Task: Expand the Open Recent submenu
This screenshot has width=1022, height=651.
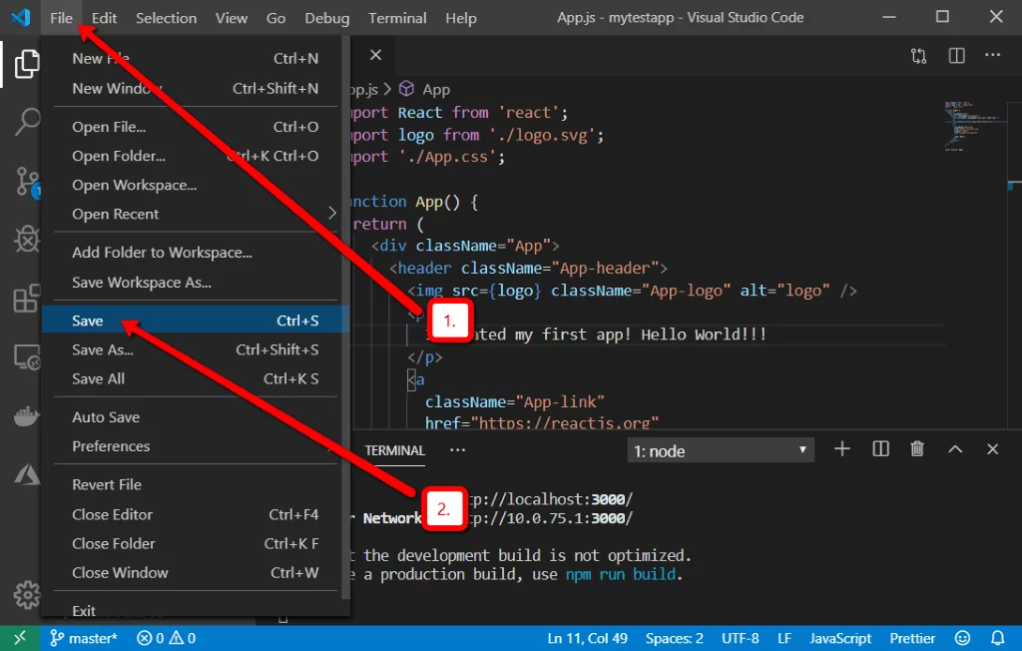Action: point(196,214)
